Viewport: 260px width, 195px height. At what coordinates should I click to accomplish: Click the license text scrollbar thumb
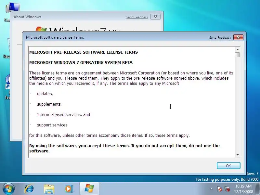tap(238, 55)
